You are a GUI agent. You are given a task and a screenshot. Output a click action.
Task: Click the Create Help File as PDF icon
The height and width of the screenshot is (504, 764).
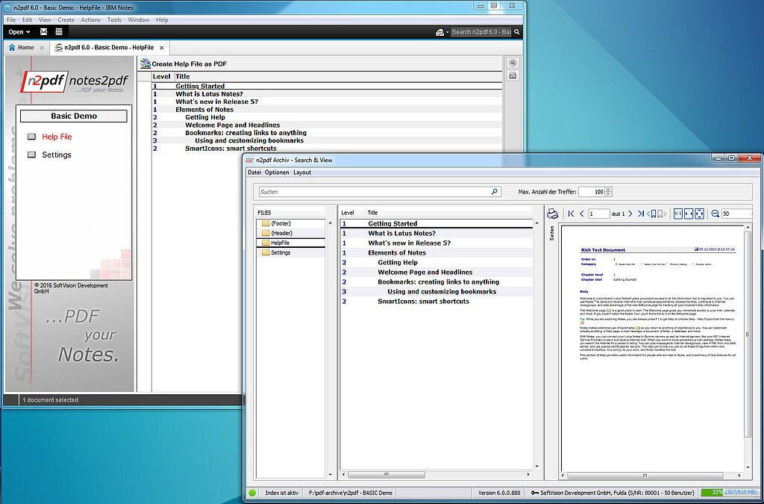coord(145,63)
